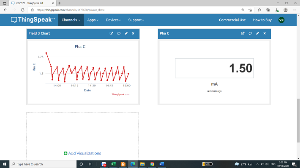
Task: Click the Type here to search box
Action: (x=43, y=164)
